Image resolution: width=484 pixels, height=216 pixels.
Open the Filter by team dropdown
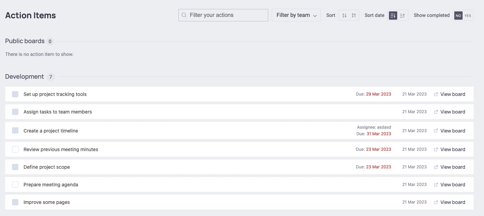point(296,15)
